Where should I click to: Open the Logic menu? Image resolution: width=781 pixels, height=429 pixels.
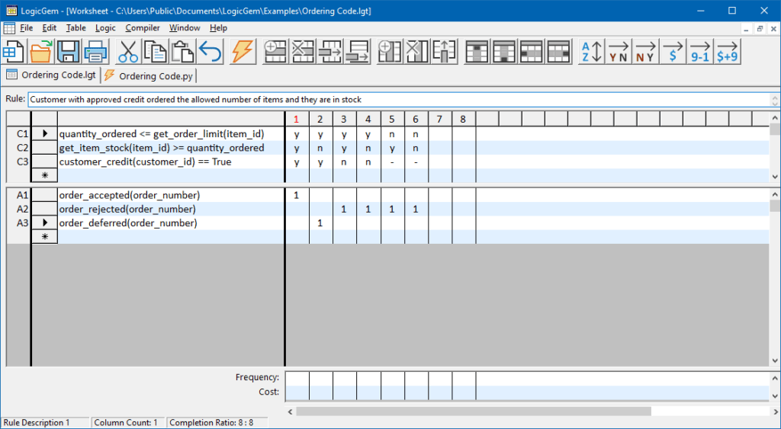[x=105, y=28]
